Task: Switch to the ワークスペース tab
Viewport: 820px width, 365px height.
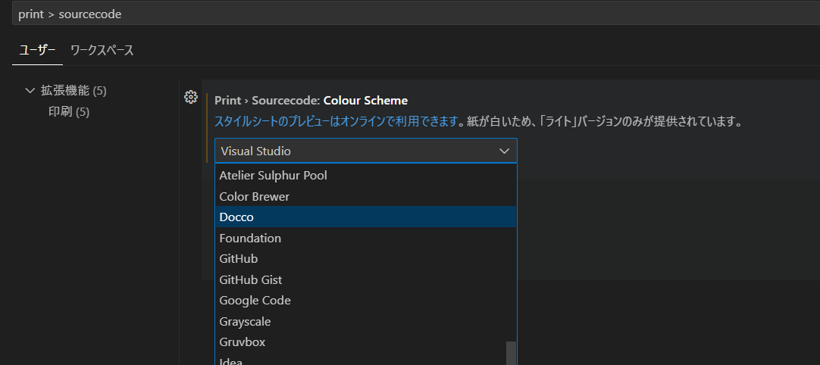Action: pyautogui.click(x=102, y=50)
